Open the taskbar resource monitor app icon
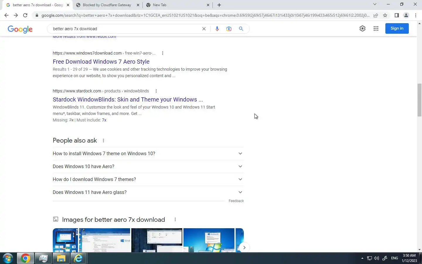 click(x=43, y=258)
